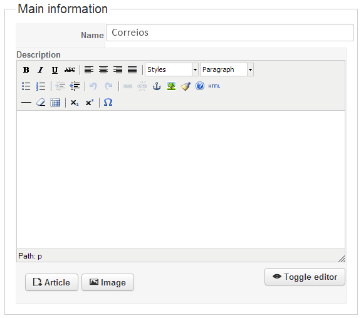Click the Description label
This screenshot has width=361, height=318.
click(x=38, y=54)
